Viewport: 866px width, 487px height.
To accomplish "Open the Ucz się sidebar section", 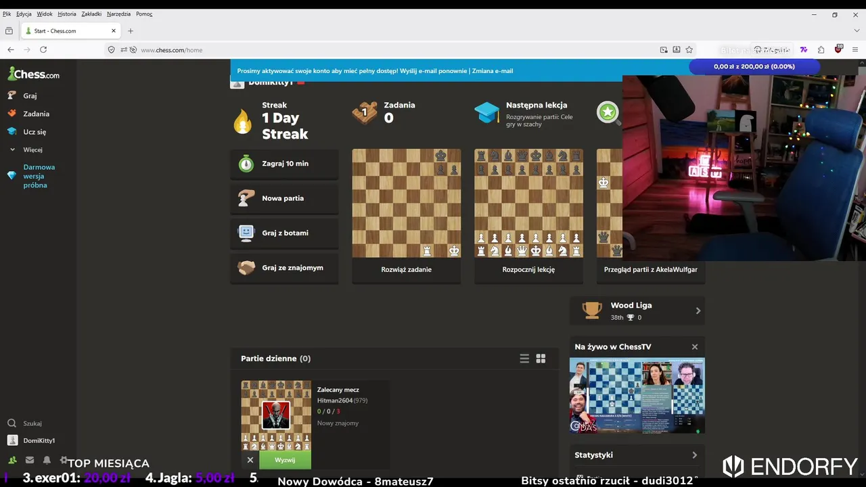I will point(35,132).
